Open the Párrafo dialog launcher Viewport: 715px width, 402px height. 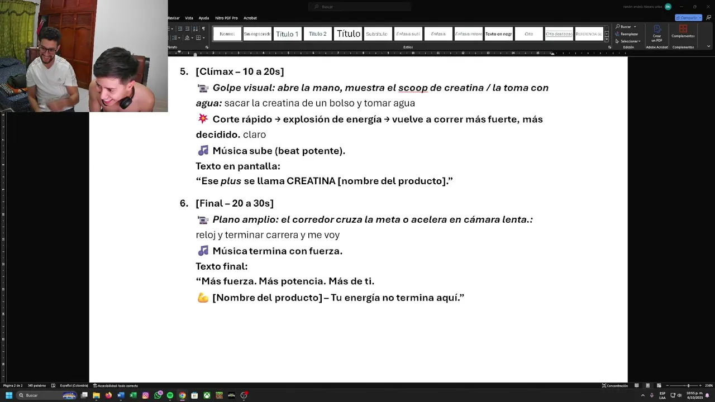pyautogui.click(x=207, y=47)
